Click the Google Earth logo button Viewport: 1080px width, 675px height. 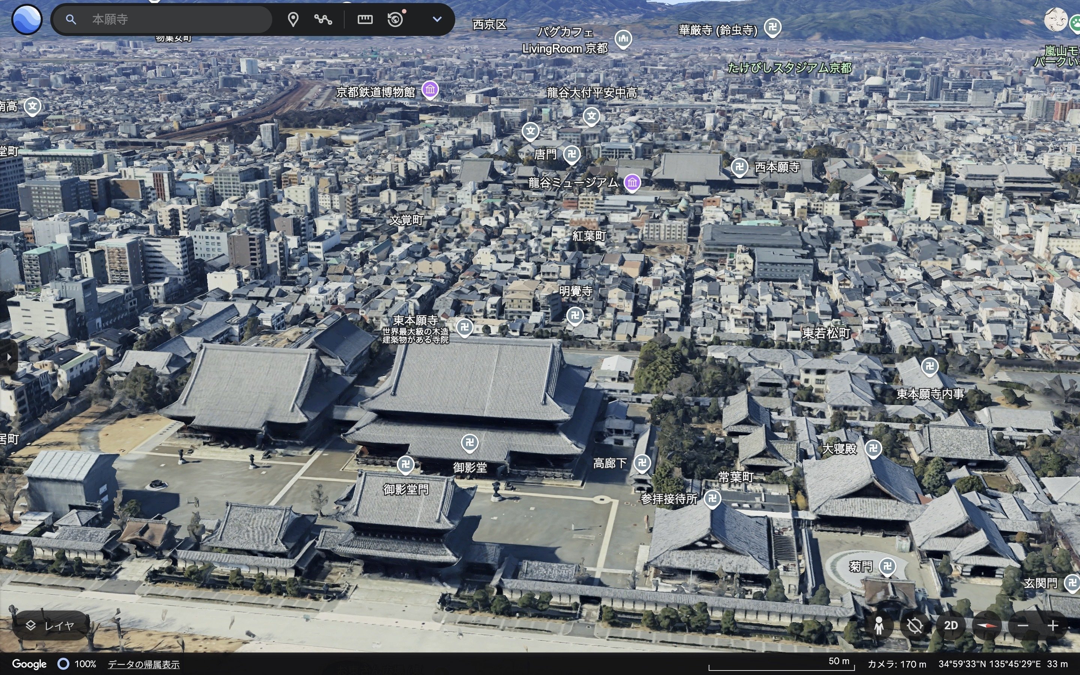[x=27, y=19]
